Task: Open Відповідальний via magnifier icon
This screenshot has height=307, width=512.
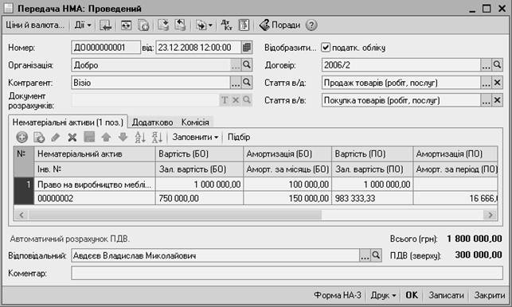Action: (376, 255)
